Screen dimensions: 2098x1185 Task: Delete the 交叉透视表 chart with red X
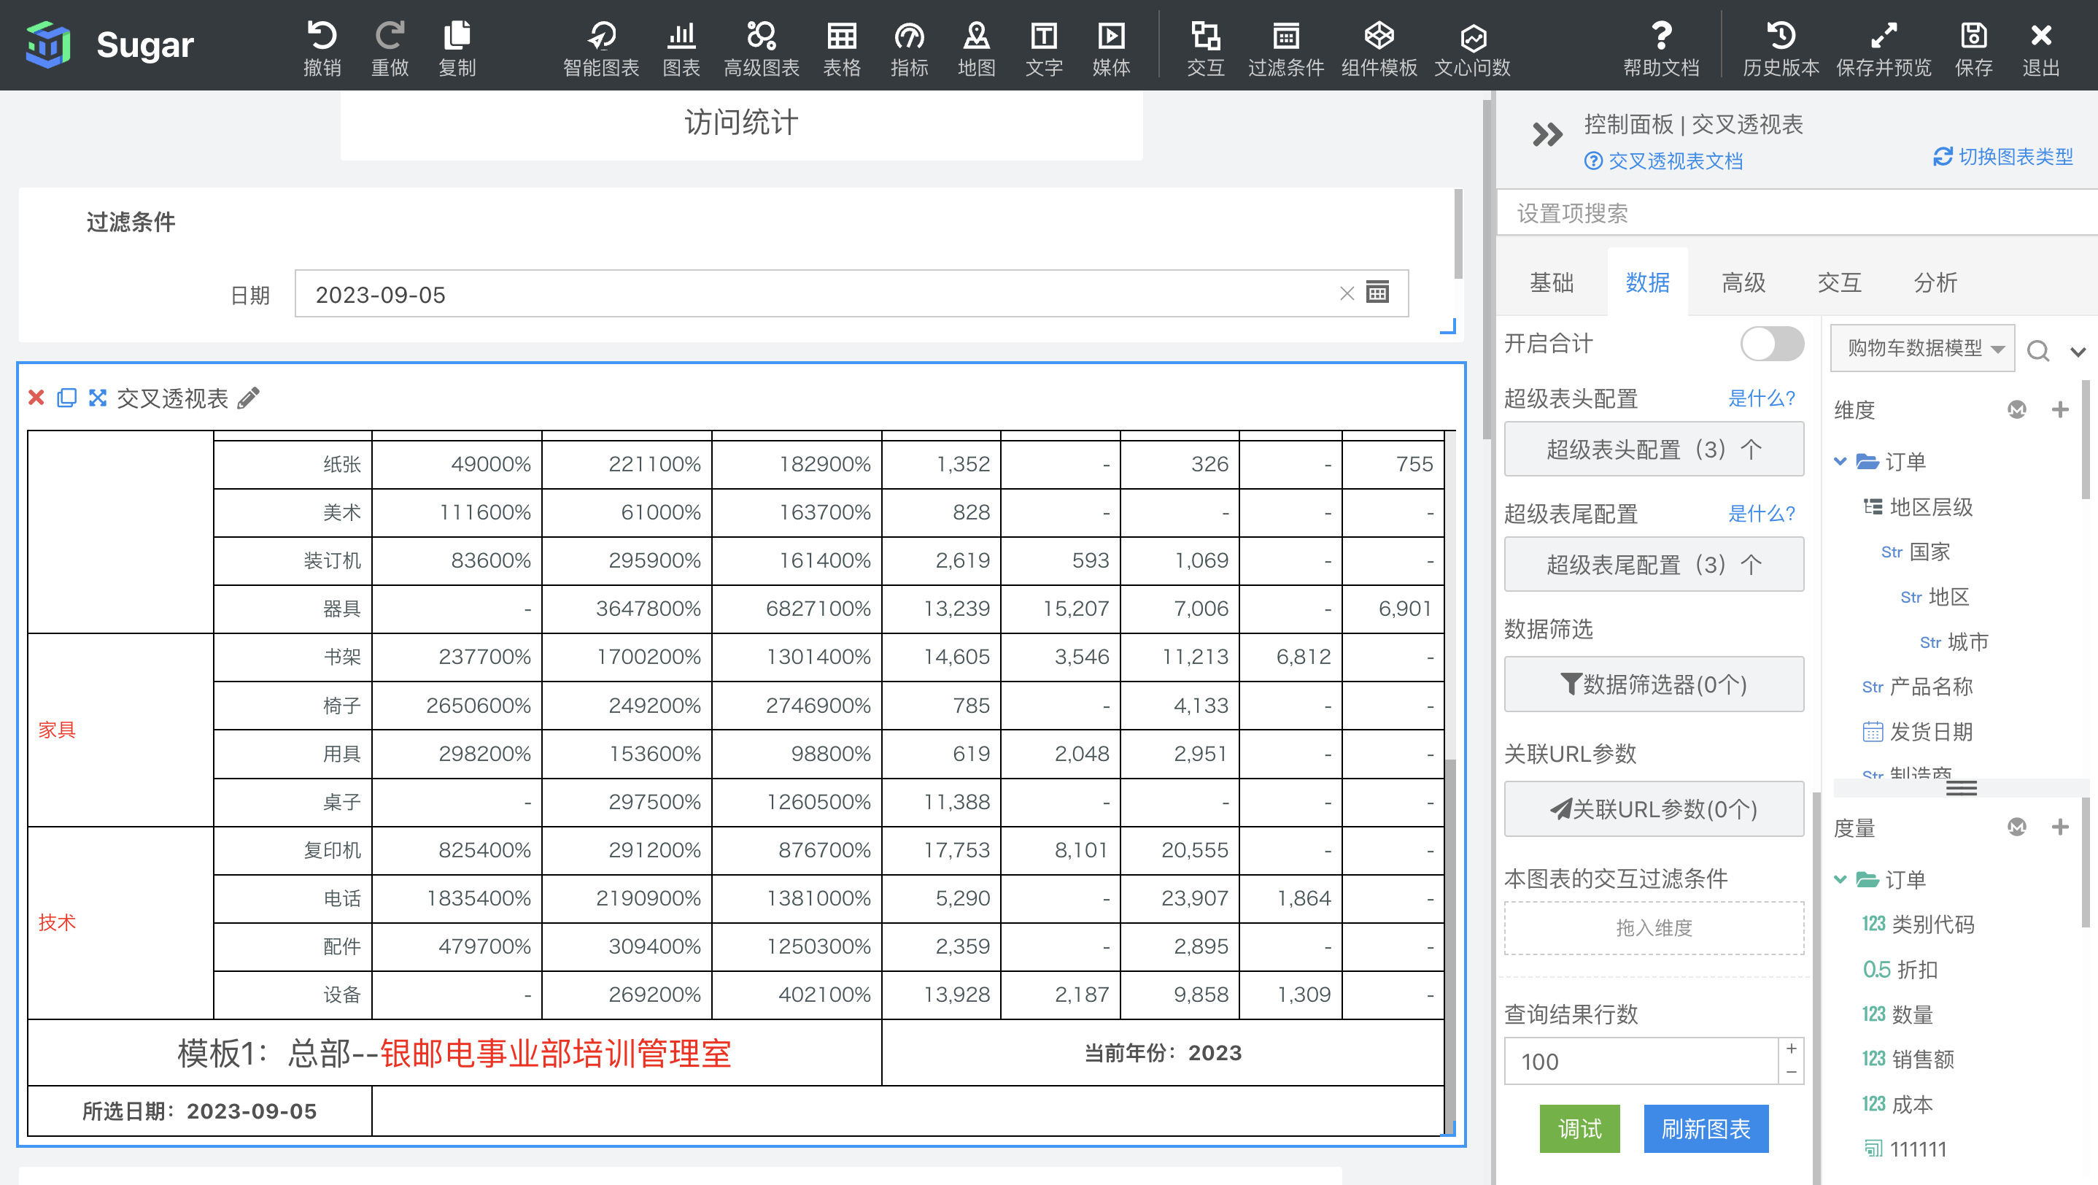pyautogui.click(x=36, y=398)
